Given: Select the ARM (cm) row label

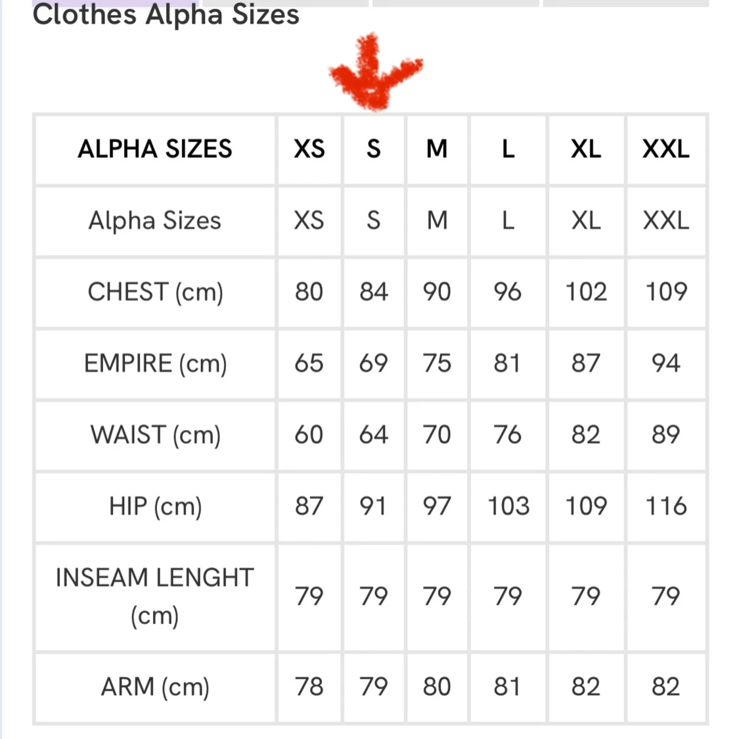Looking at the screenshot, I should (x=155, y=687).
